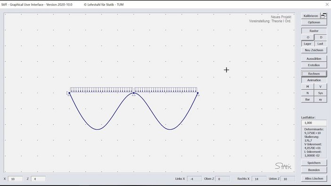
Task: Run calculation with Rechnen
Action: (314, 74)
